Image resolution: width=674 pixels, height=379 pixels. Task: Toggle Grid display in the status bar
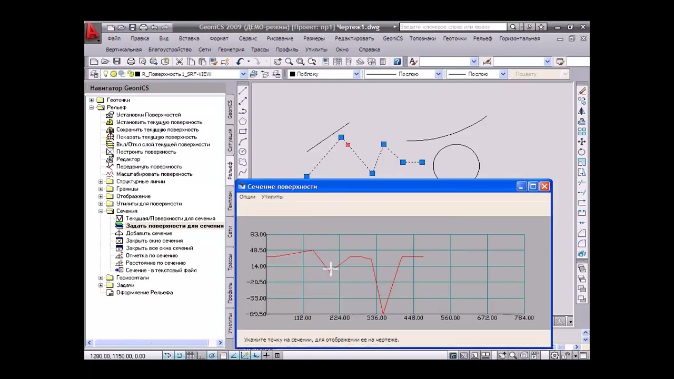tap(191, 355)
